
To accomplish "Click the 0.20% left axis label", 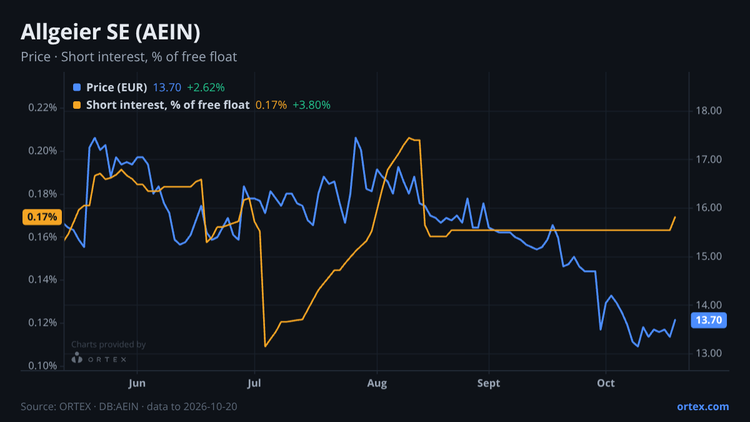I will pos(42,151).
